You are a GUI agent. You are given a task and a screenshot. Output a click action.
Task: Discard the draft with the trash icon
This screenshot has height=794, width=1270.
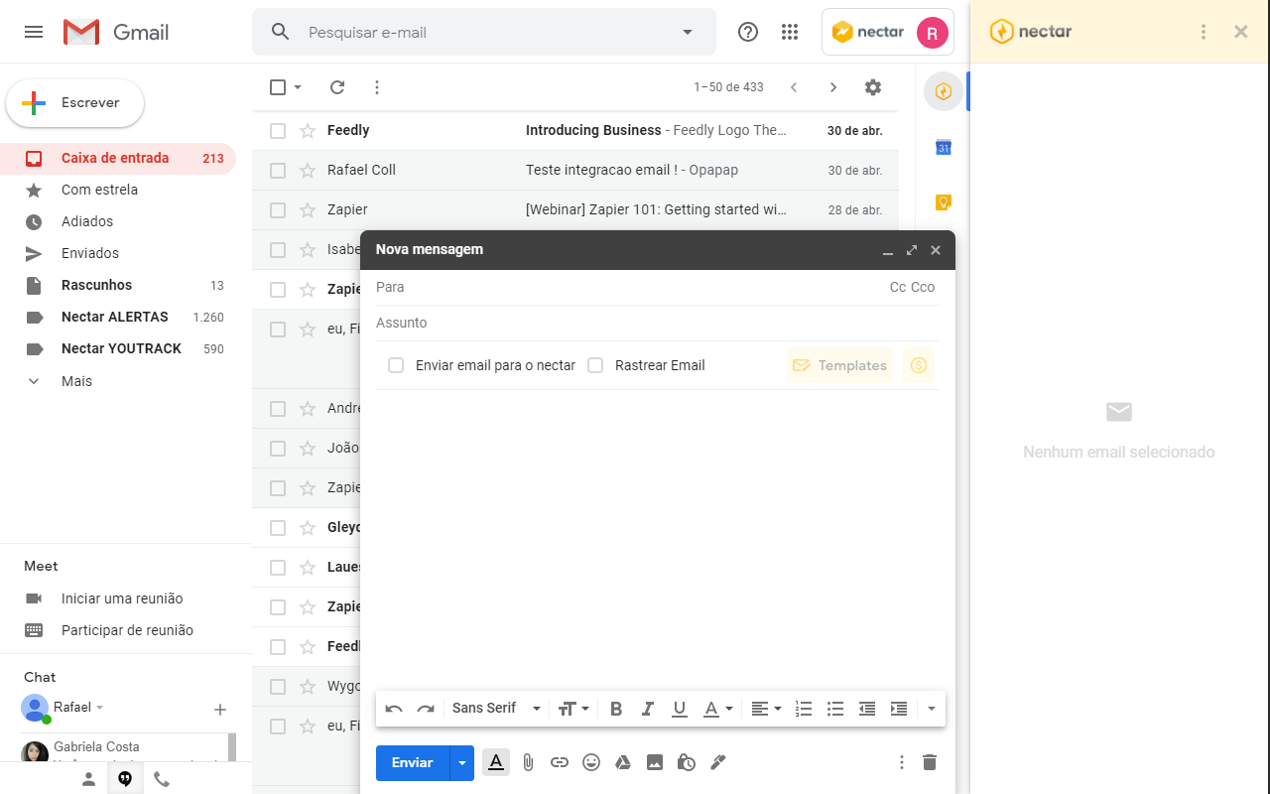click(929, 762)
